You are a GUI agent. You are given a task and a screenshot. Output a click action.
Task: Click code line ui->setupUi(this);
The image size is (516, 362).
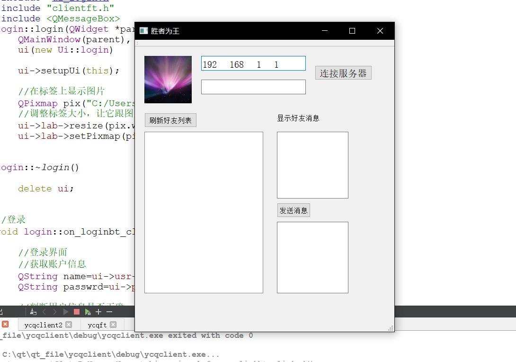[69, 71]
